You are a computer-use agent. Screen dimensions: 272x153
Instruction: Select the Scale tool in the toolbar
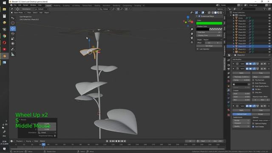13,39
